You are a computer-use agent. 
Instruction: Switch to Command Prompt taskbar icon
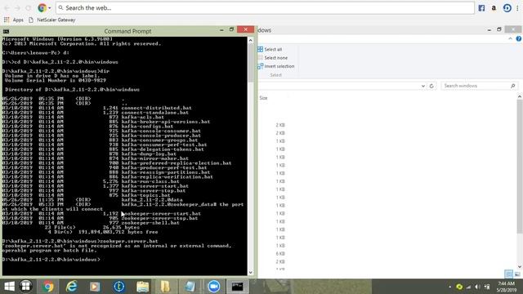coord(238,287)
